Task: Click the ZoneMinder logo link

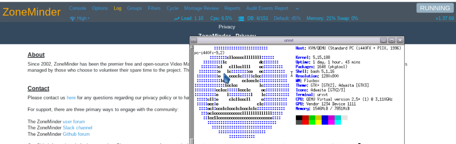Action: 31,12
